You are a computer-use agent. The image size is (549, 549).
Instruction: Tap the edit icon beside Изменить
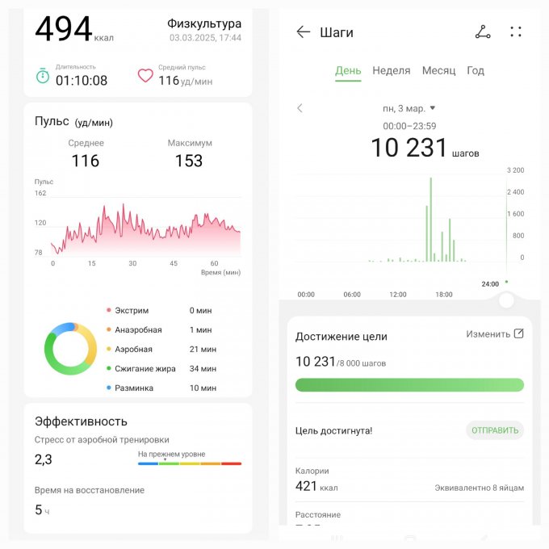coord(519,333)
